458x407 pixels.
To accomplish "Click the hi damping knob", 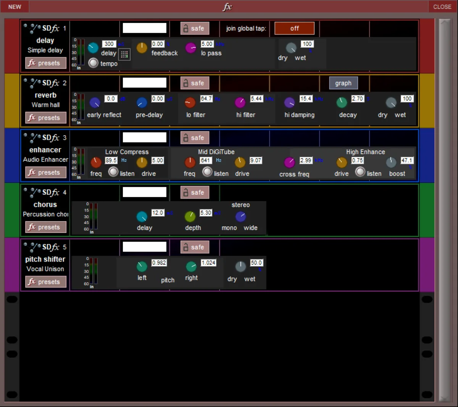I will click(x=290, y=102).
